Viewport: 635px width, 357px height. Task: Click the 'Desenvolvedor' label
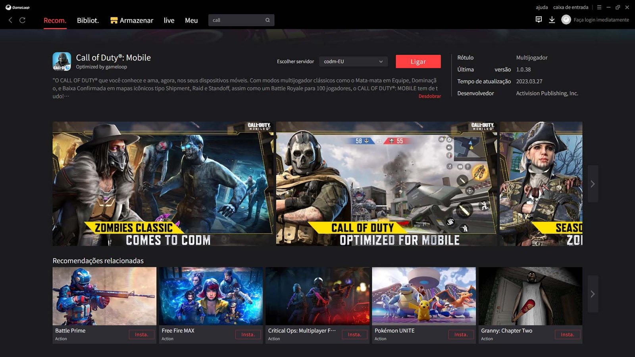point(475,93)
